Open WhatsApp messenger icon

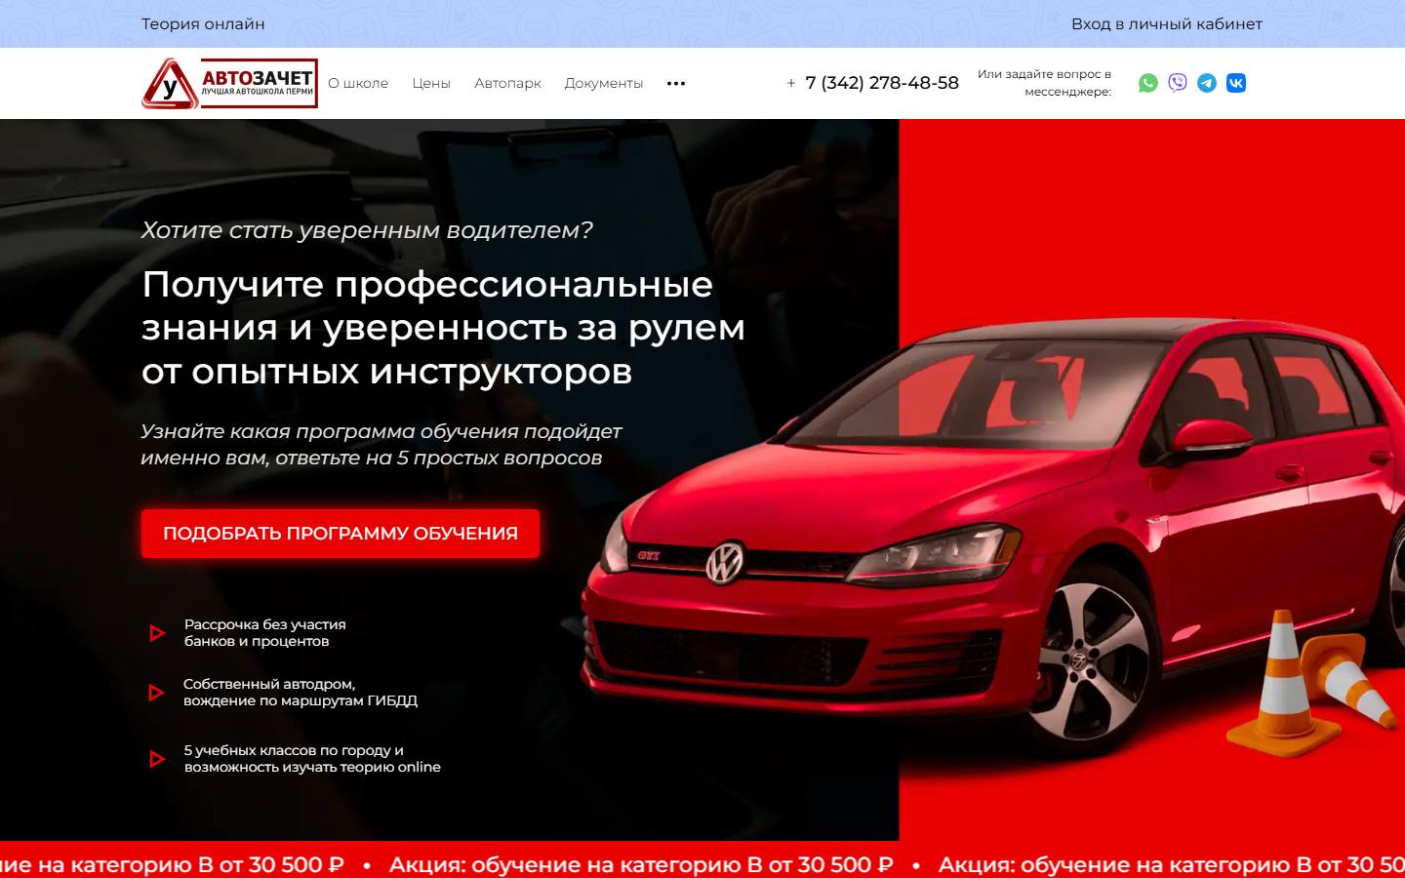(x=1148, y=83)
